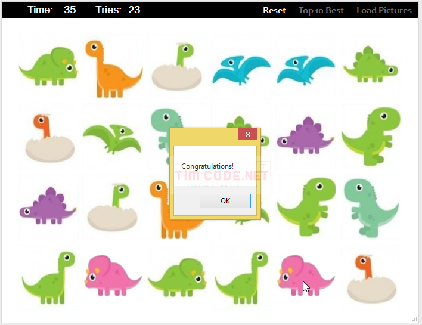Open the Top 10 Best list
Viewport: 422px width, 325px height.
click(x=321, y=10)
